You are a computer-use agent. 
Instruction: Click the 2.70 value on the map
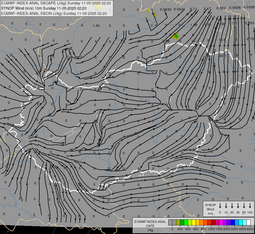click(250, 39)
